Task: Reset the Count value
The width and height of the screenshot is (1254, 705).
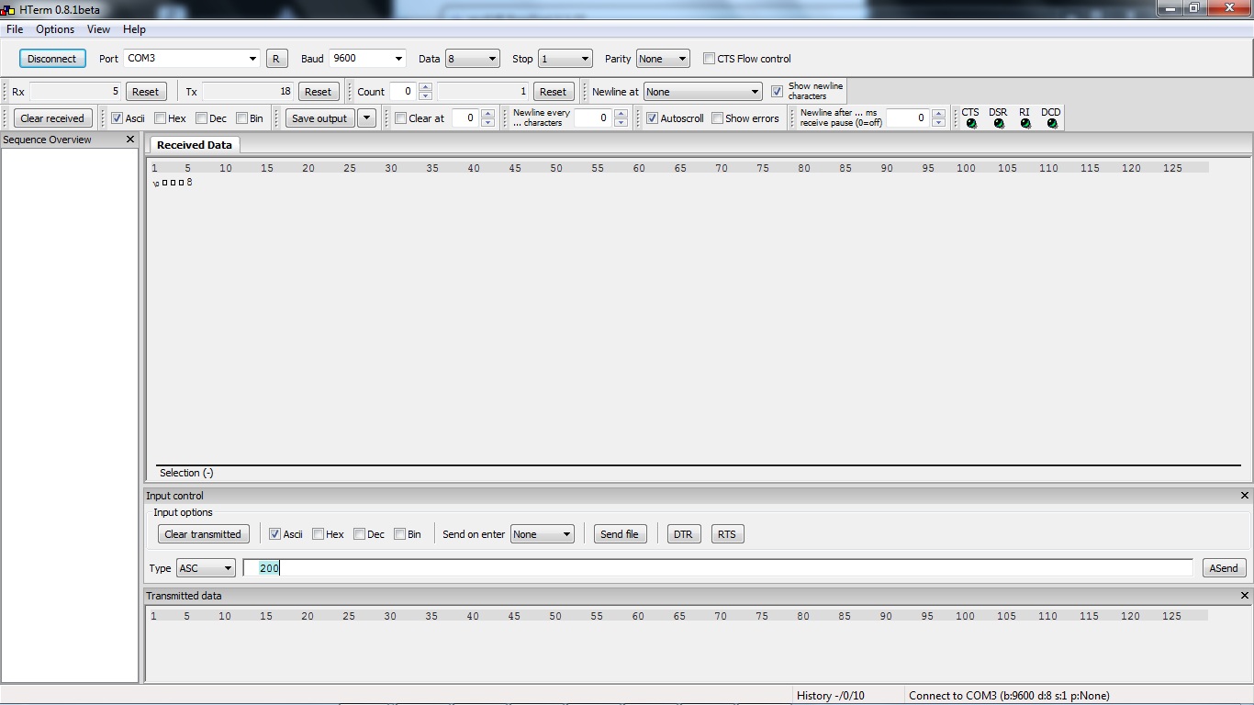Action: click(x=553, y=92)
